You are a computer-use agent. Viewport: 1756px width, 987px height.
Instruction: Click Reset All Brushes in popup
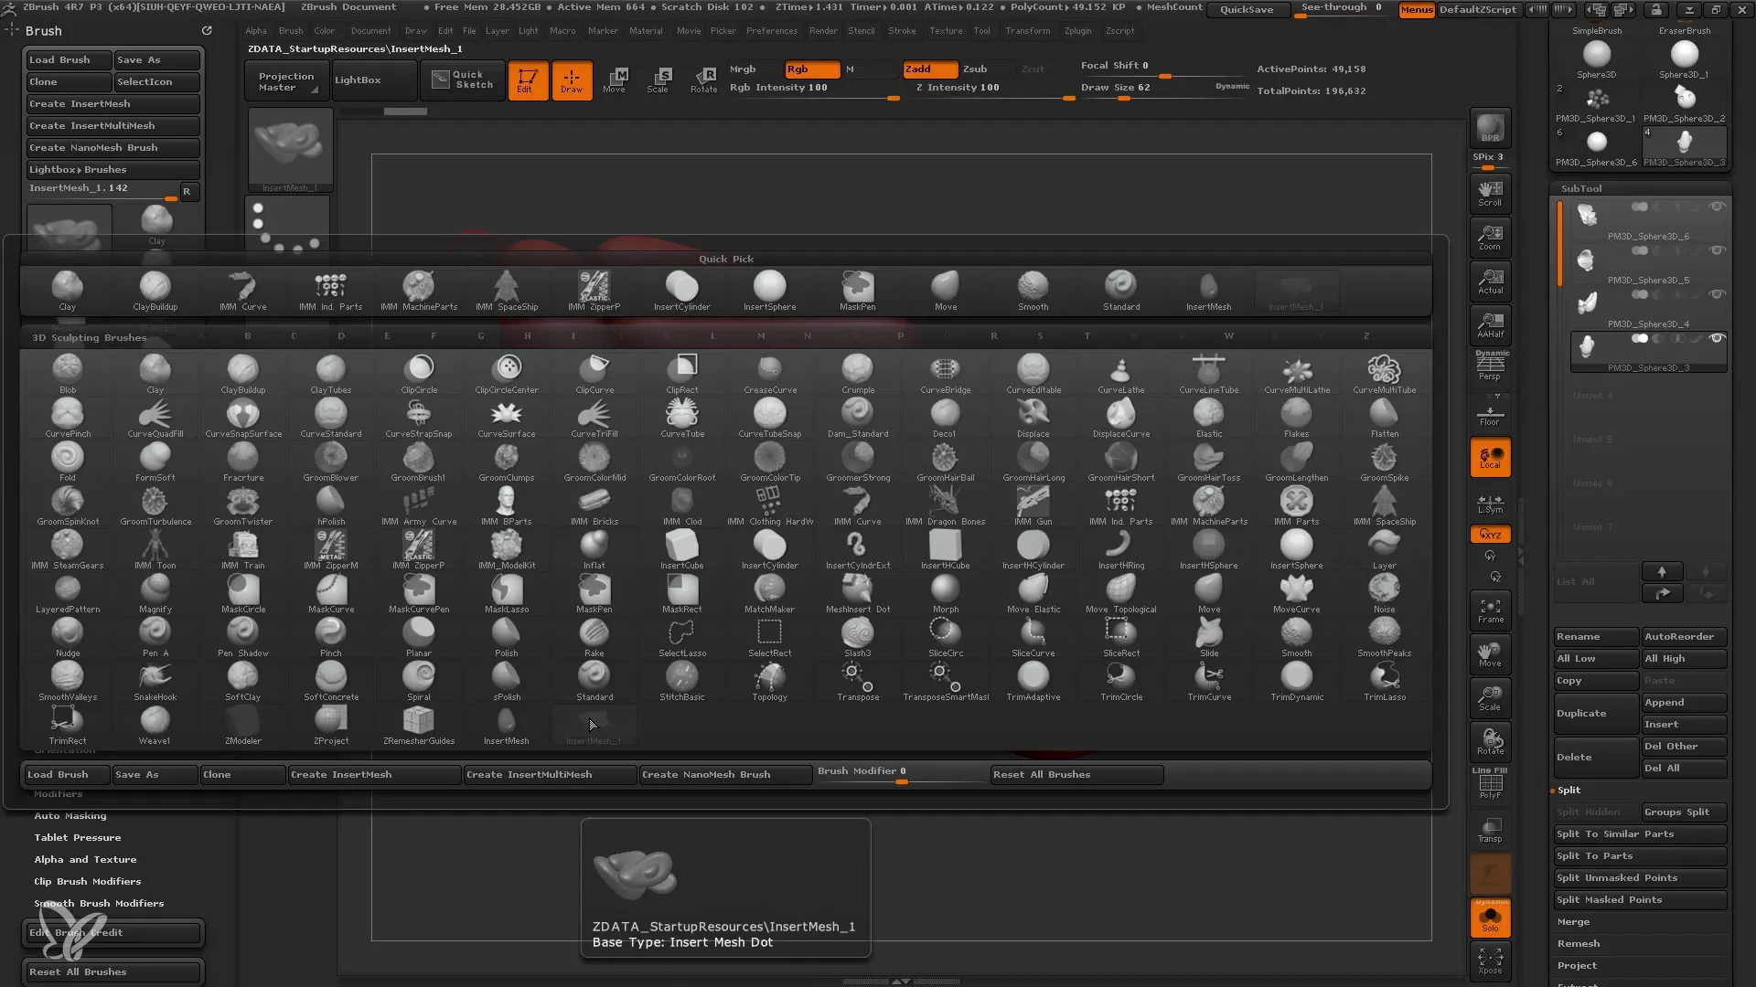(1076, 775)
